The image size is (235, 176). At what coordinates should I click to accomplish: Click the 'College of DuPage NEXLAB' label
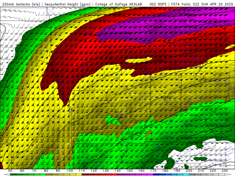tap(119, 4)
